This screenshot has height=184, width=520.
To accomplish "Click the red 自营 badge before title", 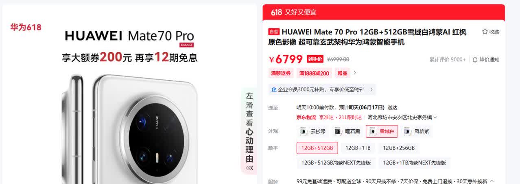I will point(274,32).
